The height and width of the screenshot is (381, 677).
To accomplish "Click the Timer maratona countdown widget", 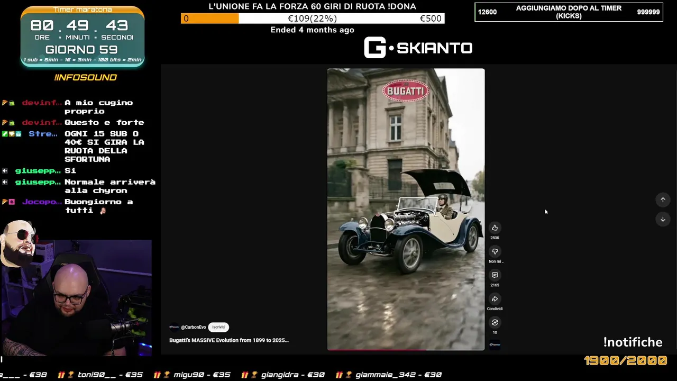I will tap(83, 35).
